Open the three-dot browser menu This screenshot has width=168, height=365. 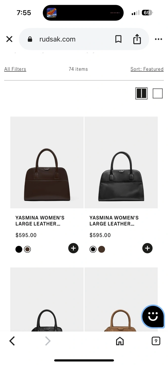click(158, 39)
